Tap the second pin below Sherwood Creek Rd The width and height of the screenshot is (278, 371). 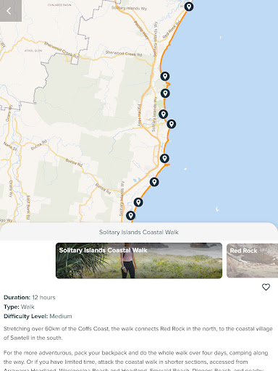tap(165, 93)
